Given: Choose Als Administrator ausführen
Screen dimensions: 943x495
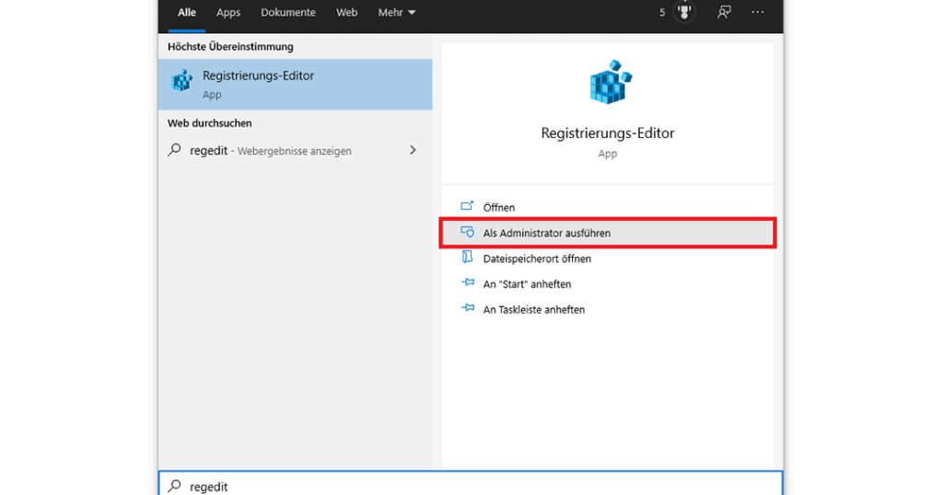Looking at the screenshot, I should click(546, 234).
